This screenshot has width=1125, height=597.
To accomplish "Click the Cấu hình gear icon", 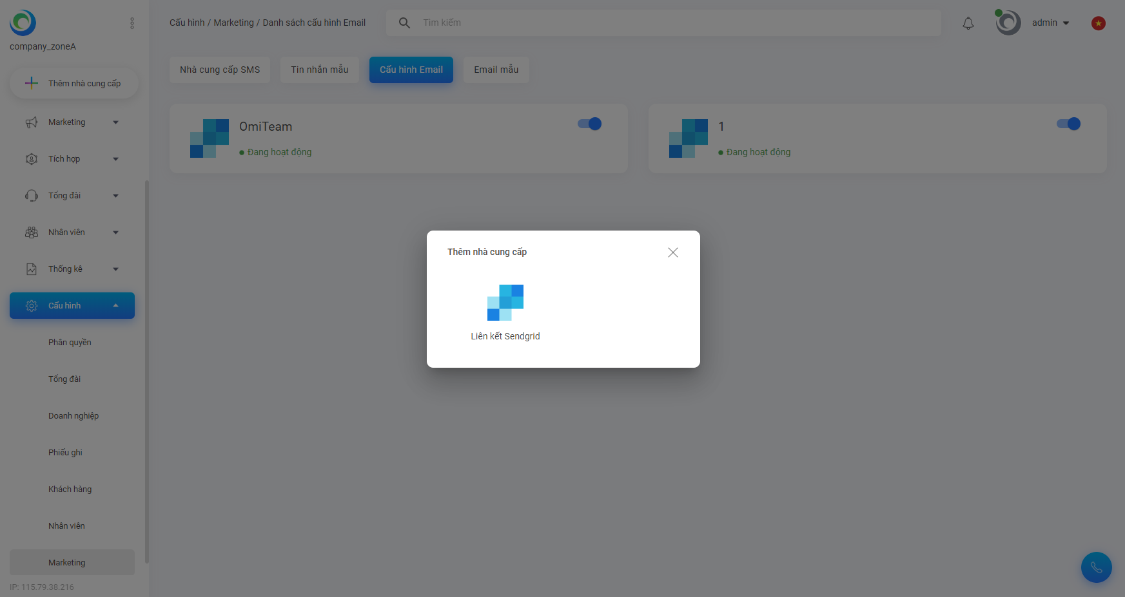I will (31, 306).
